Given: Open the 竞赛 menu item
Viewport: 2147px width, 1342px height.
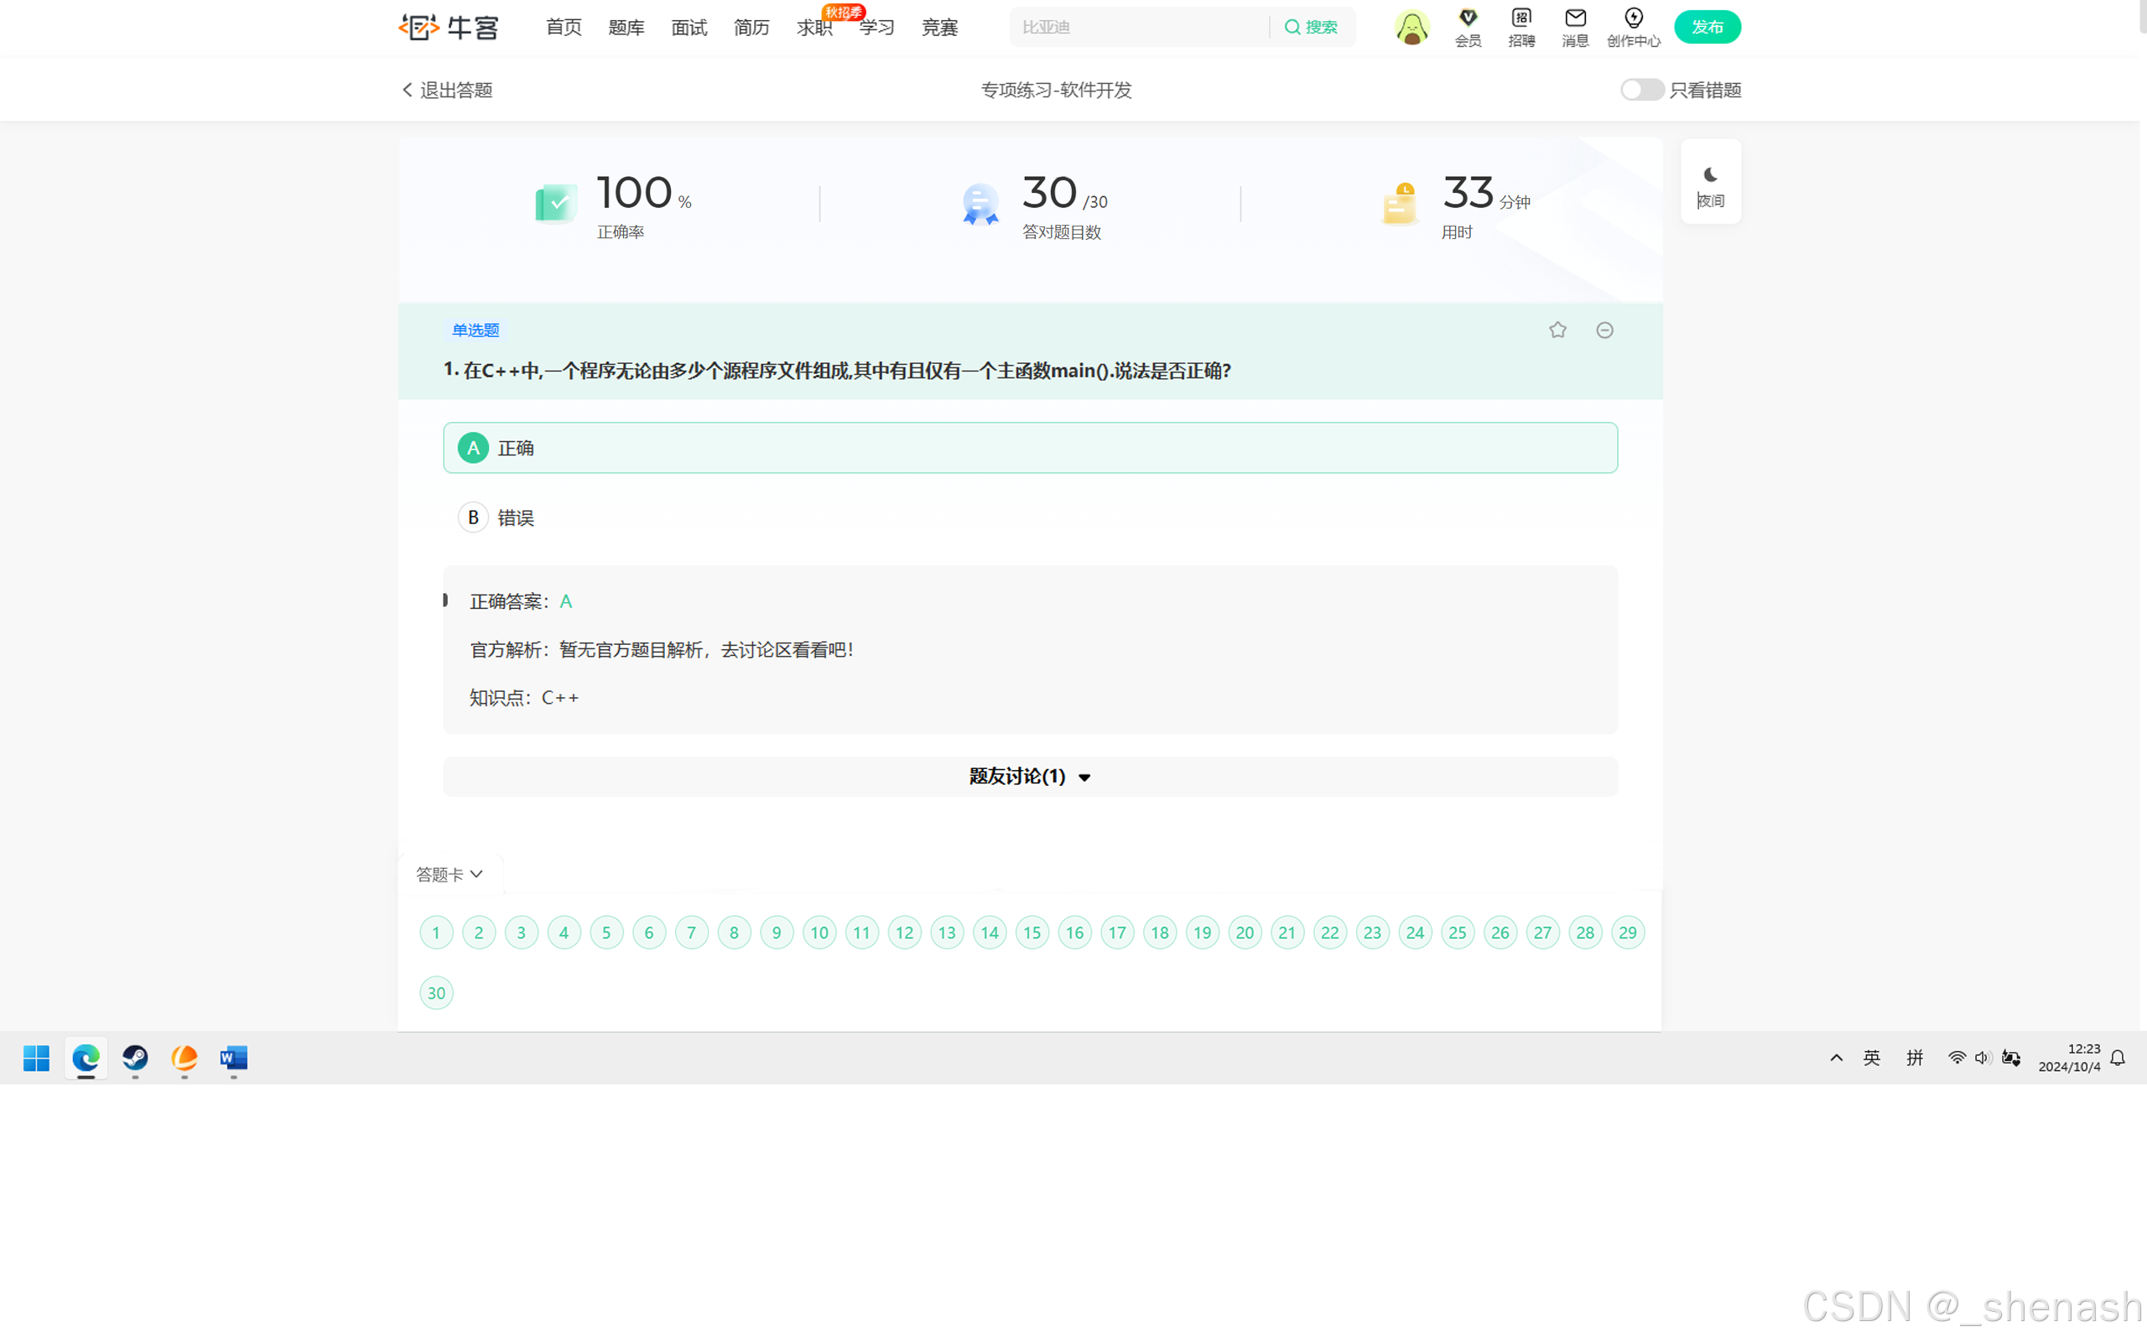Looking at the screenshot, I should pyautogui.click(x=938, y=28).
